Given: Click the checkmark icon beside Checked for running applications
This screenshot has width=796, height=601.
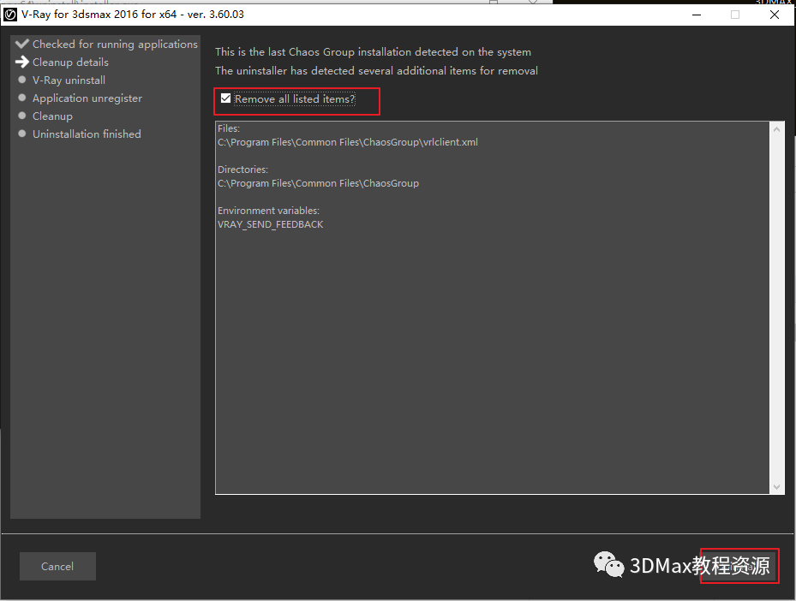Looking at the screenshot, I should (x=21, y=44).
